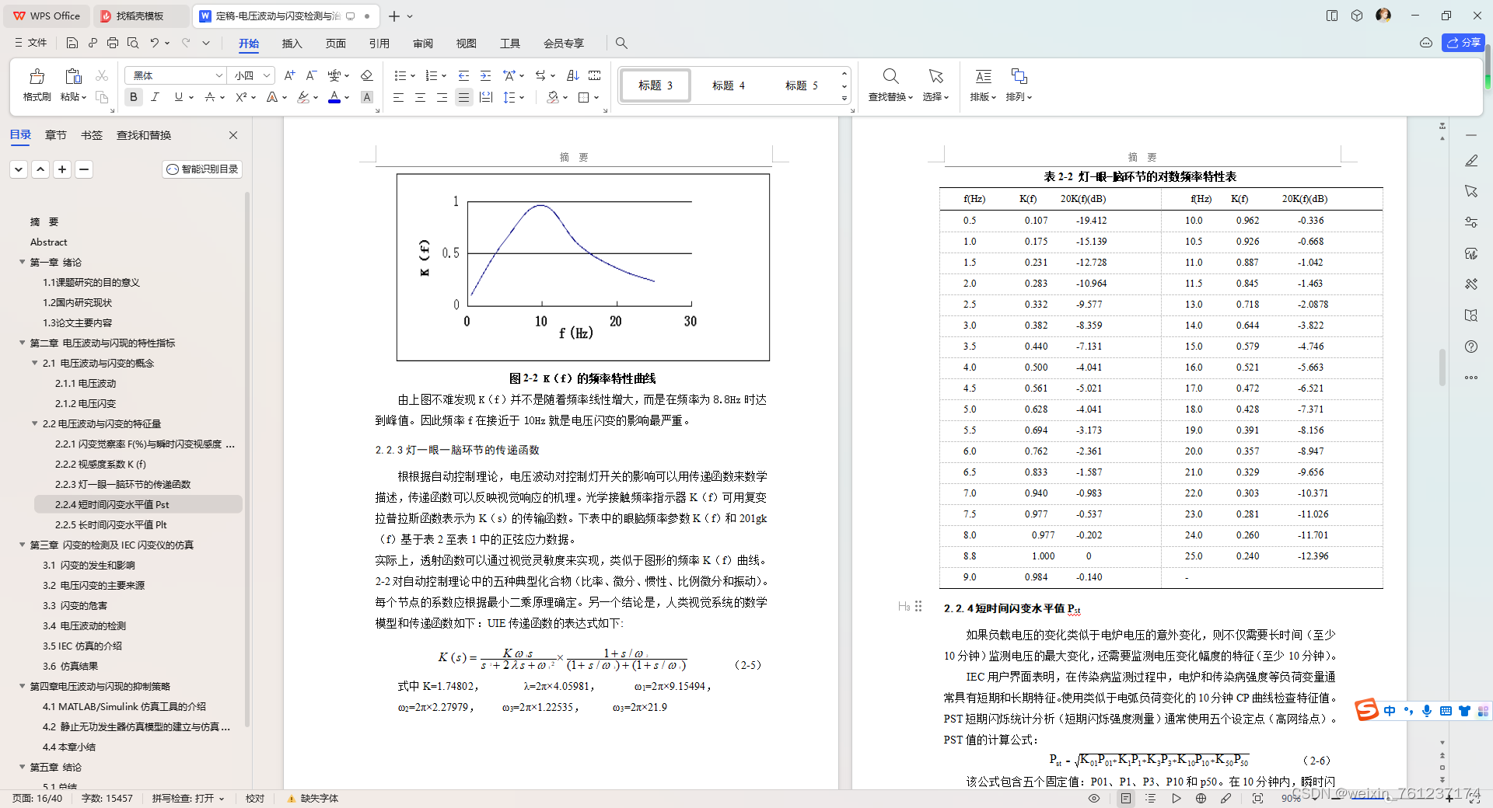This screenshot has width=1493, height=808.
Task: Close the navigation pane with X
Action: tap(233, 135)
